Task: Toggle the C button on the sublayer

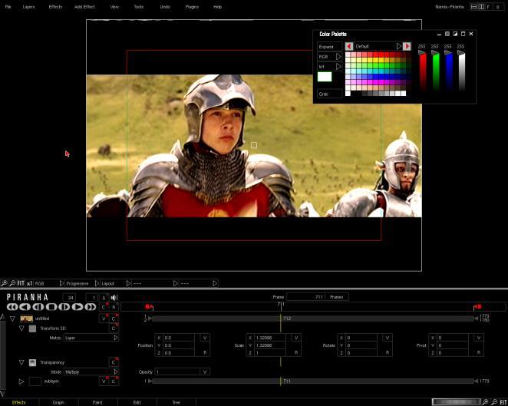Action: 114,381
